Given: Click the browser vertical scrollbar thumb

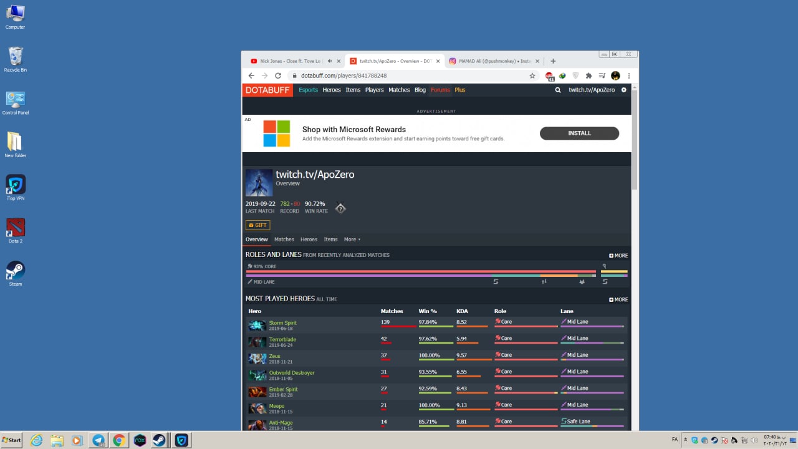Looking at the screenshot, I should [635, 140].
